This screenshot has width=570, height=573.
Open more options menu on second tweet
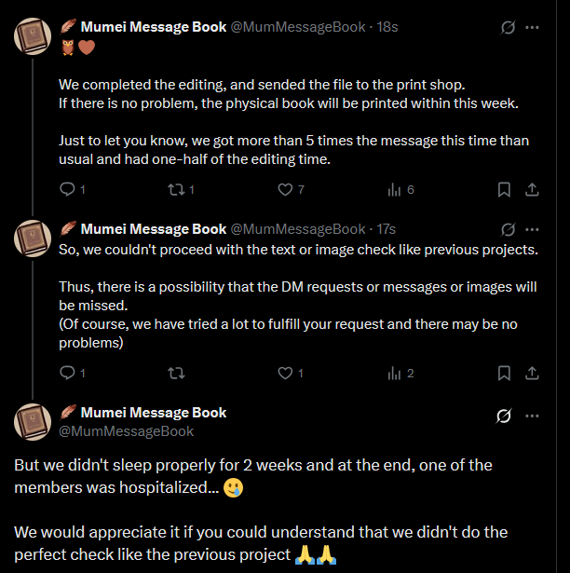click(x=532, y=228)
